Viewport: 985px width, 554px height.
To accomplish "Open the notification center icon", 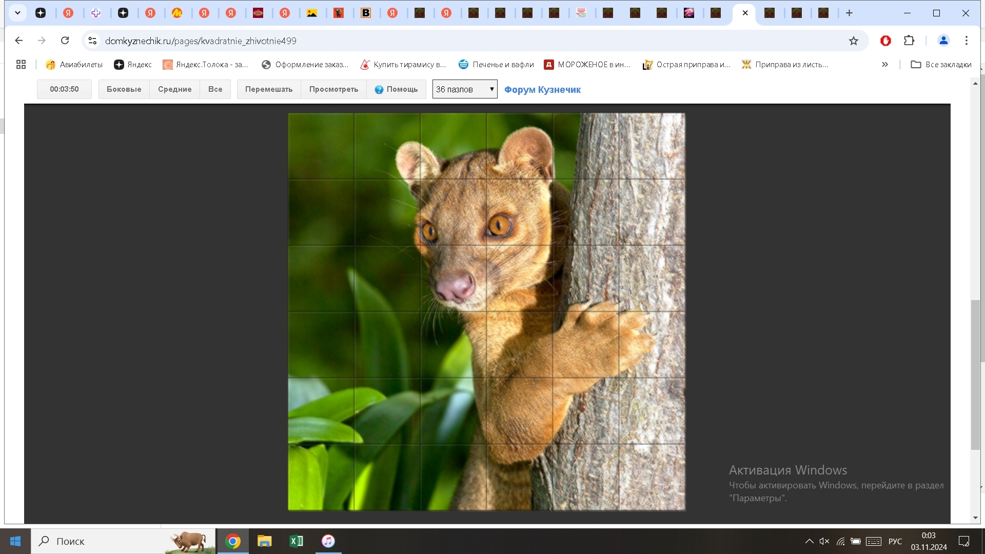I will [x=964, y=541].
